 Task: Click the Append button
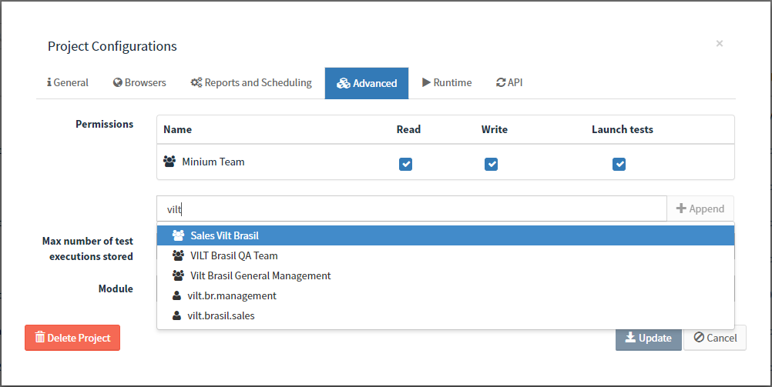700,209
